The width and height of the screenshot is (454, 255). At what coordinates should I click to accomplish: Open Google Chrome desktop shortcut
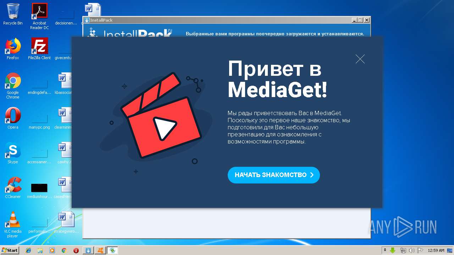(13, 86)
